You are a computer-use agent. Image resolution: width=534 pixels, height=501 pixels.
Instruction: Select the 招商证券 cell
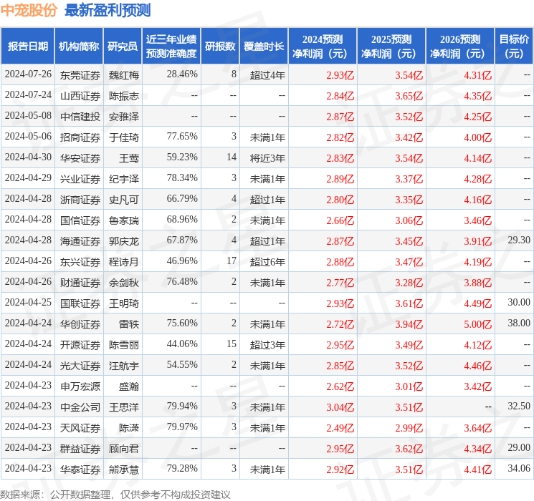coord(80,137)
